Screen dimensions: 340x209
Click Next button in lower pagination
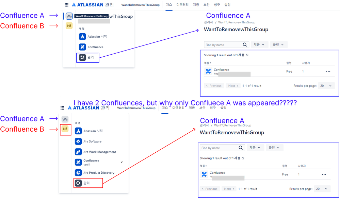[x=229, y=189]
